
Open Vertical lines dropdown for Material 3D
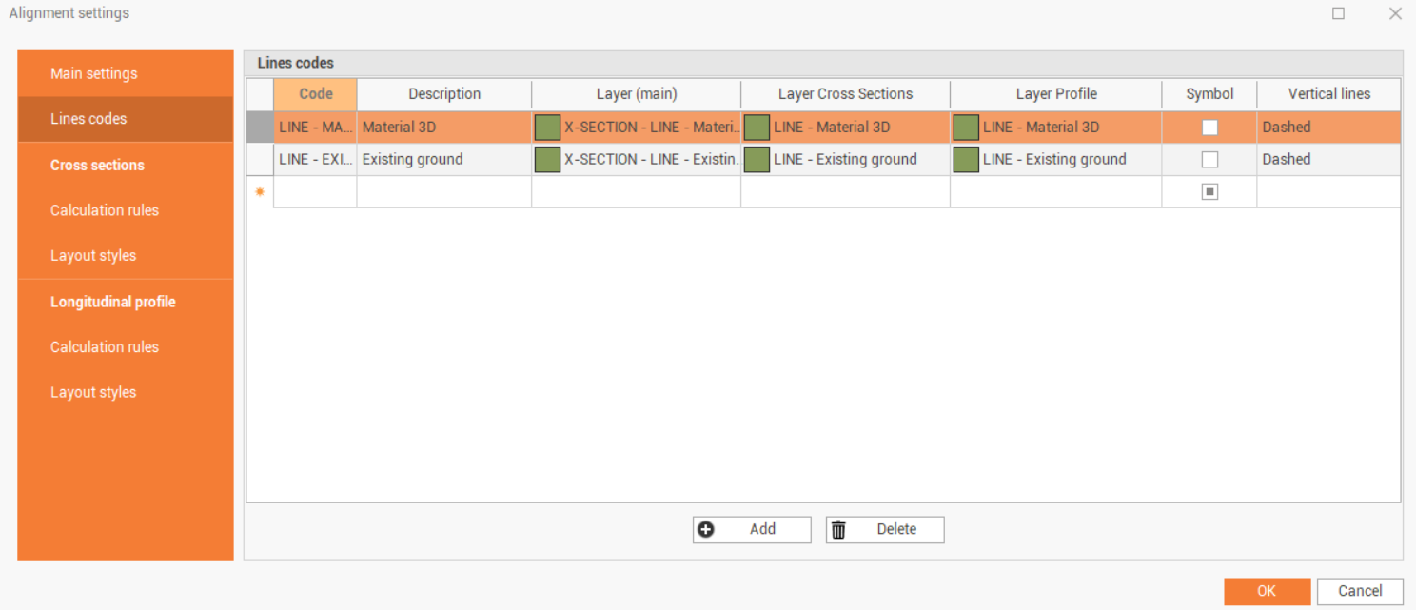[1327, 128]
